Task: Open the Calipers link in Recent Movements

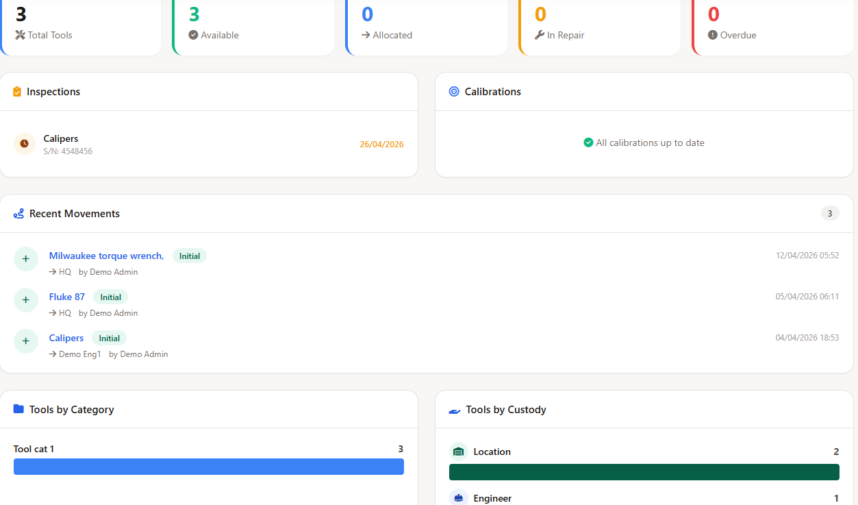Action: pyautogui.click(x=66, y=338)
